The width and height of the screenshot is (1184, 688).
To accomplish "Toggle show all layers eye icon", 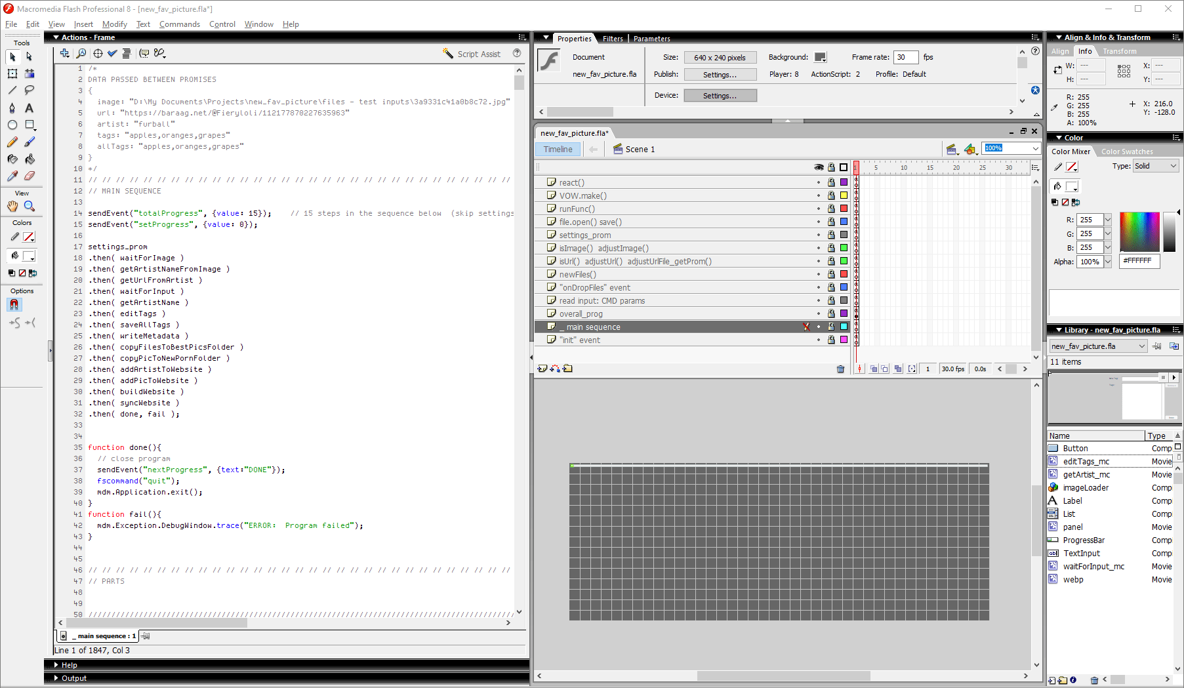I will pos(819,167).
